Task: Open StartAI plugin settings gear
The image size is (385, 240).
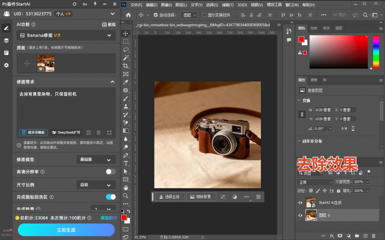Action: [x=6, y=65]
